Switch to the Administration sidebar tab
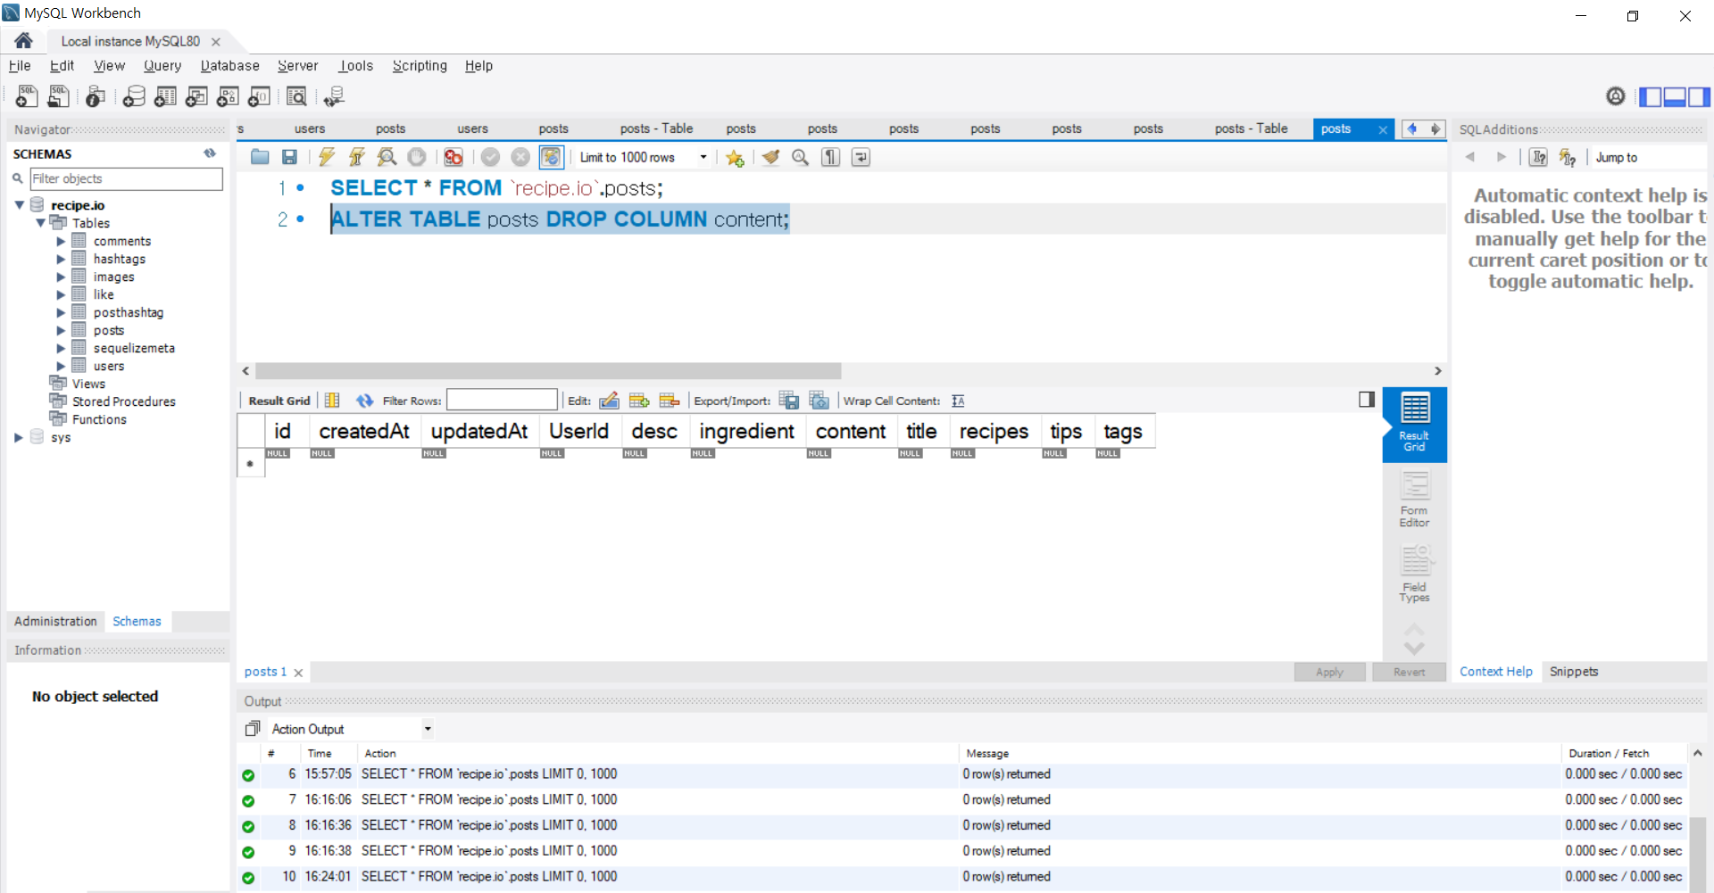The width and height of the screenshot is (1714, 893). click(x=55, y=621)
